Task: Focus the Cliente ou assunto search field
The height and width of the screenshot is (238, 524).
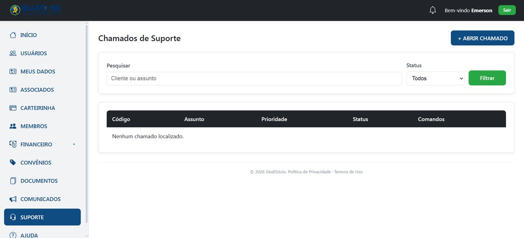Action: point(254,78)
